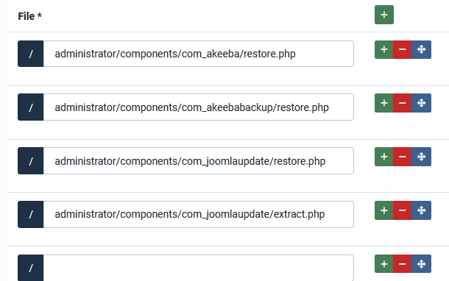Focus the com_joomlaupdate/extract.php path field
This screenshot has height=281, width=449.
click(x=199, y=214)
